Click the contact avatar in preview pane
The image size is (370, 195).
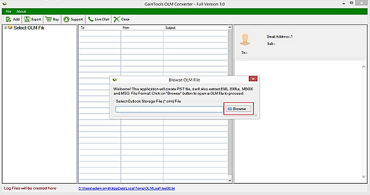tap(245, 40)
